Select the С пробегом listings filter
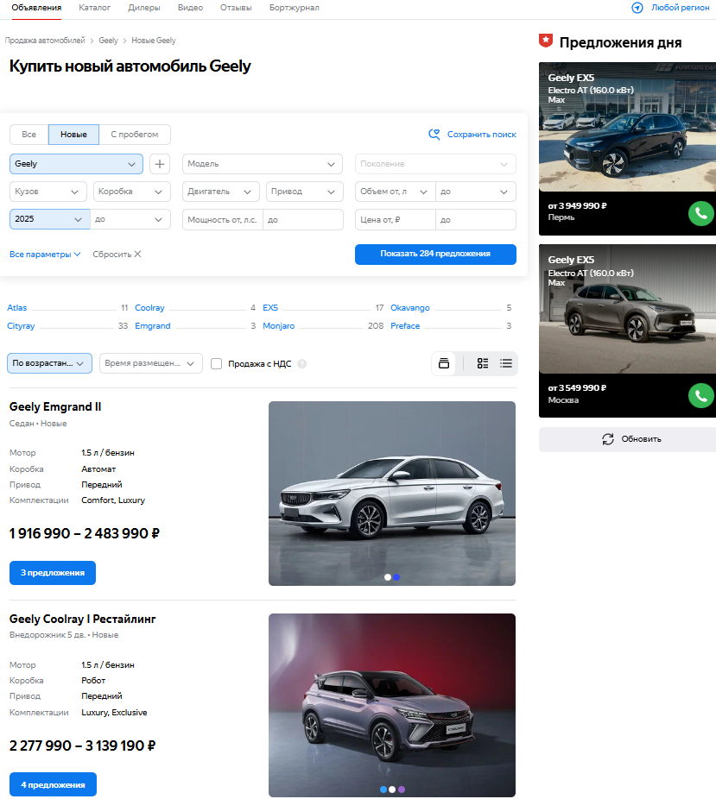This screenshot has height=799, width=716. 135,135
